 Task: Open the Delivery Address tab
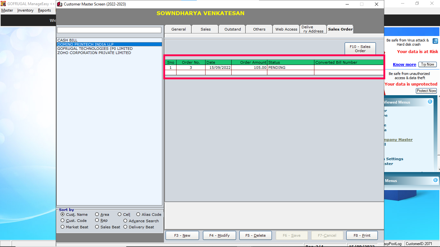pos(313,29)
